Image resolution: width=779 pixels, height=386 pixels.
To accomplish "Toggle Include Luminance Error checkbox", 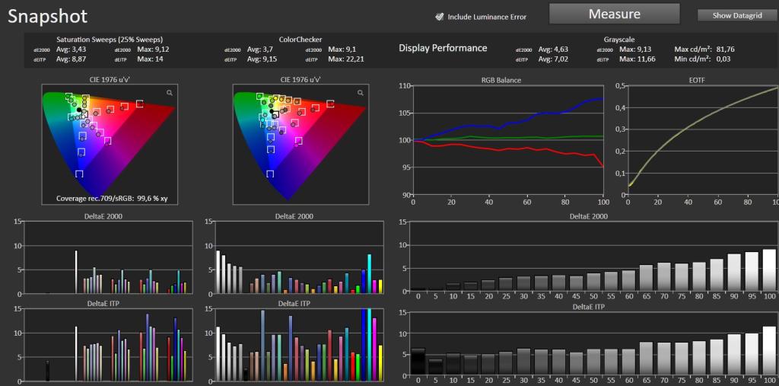I will click(439, 17).
